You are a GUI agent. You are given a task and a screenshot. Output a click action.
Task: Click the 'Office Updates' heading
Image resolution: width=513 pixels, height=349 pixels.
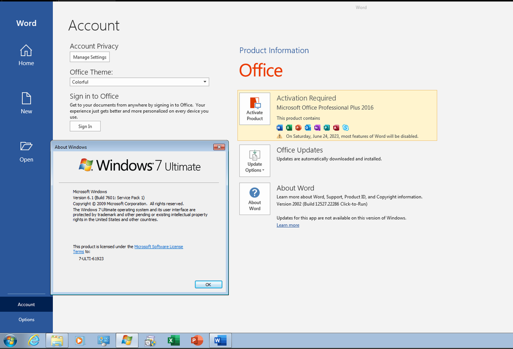pyautogui.click(x=300, y=150)
